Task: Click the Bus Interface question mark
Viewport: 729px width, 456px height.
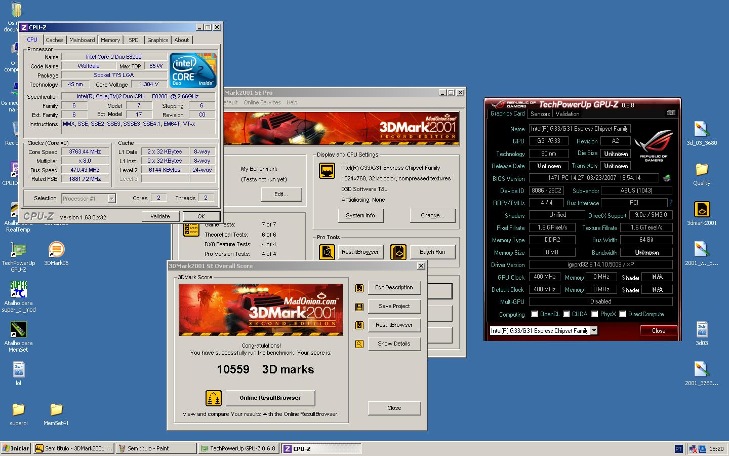Action: (x=671, y=203)
